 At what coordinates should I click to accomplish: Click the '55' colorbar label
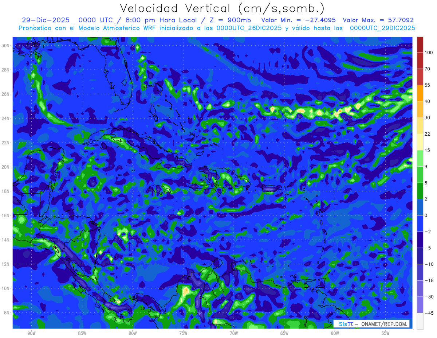coord(428,85)
